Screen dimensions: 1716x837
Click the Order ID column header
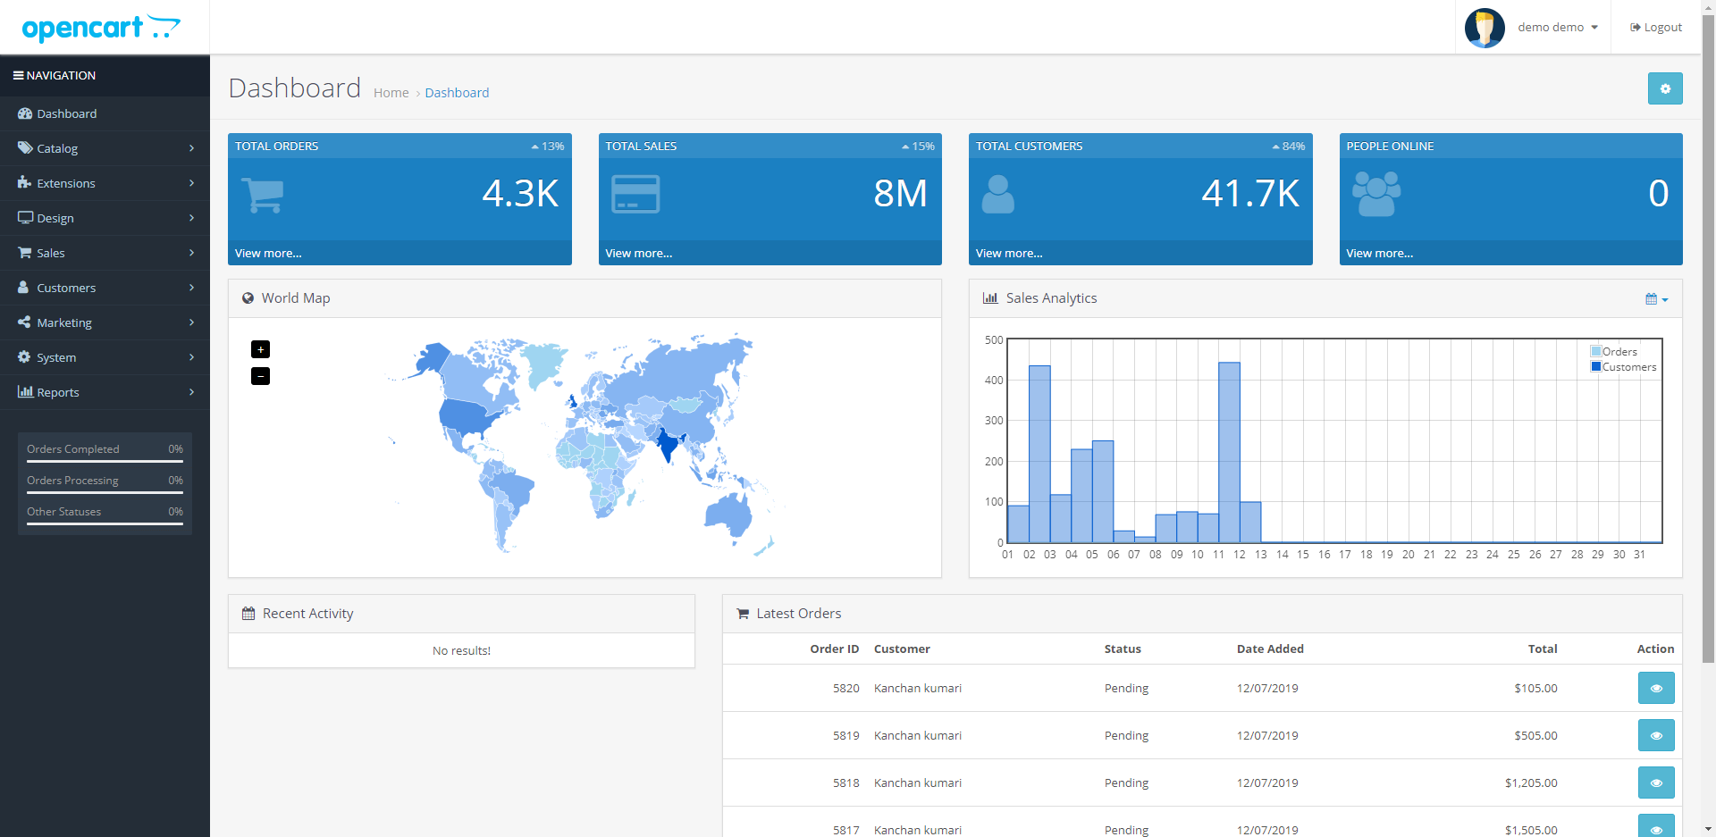click(x=835, y=649)
